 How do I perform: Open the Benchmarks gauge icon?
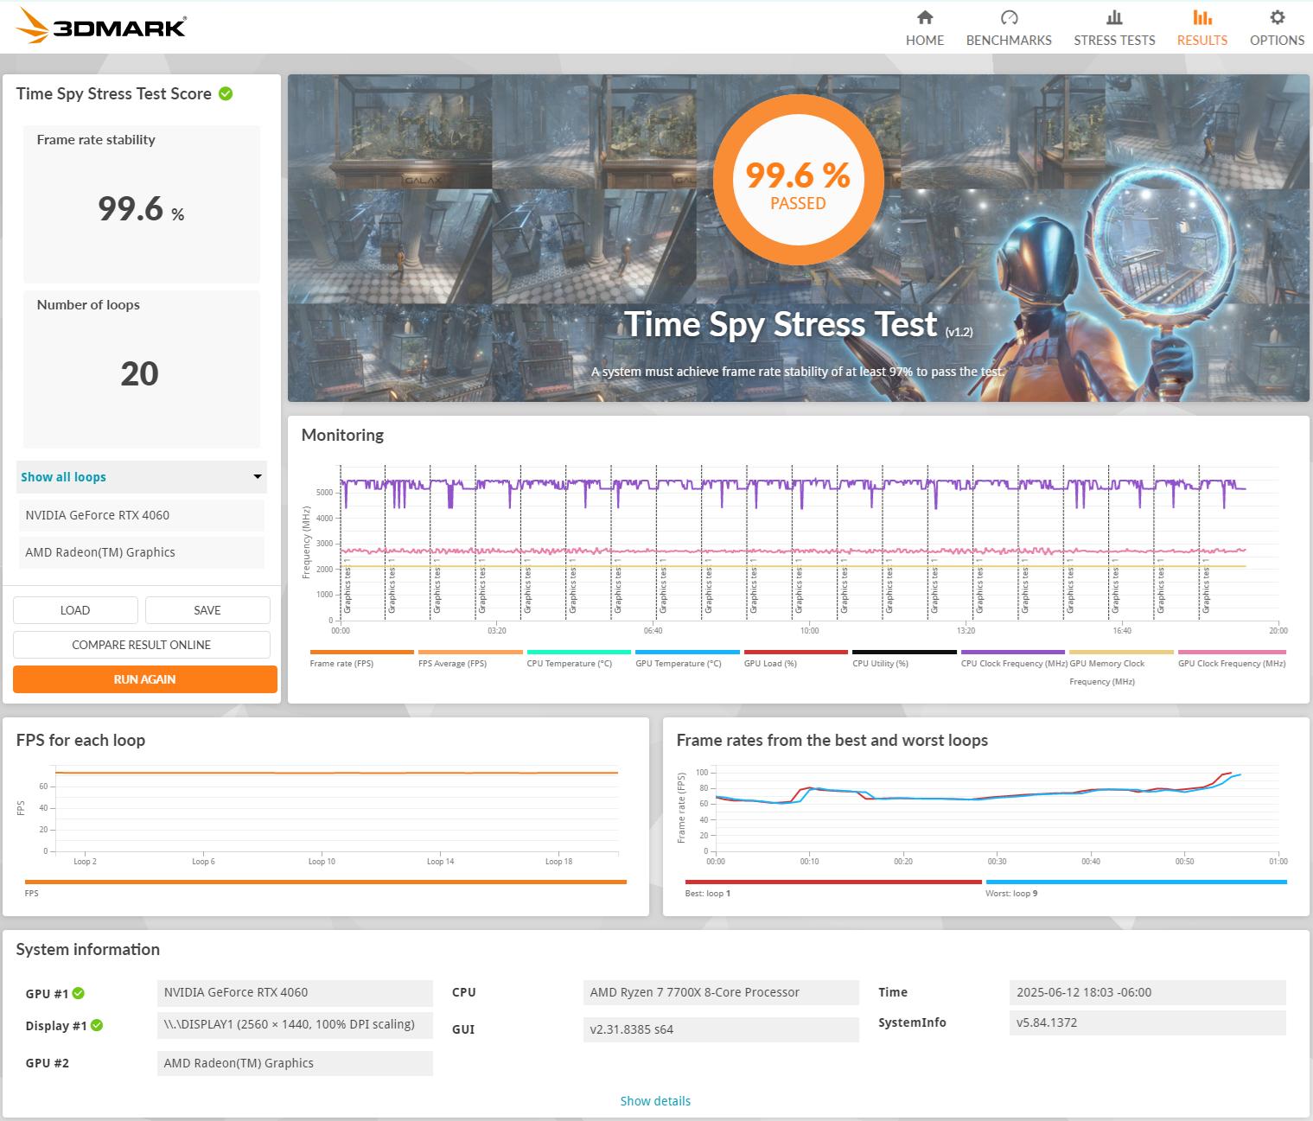1009,17
